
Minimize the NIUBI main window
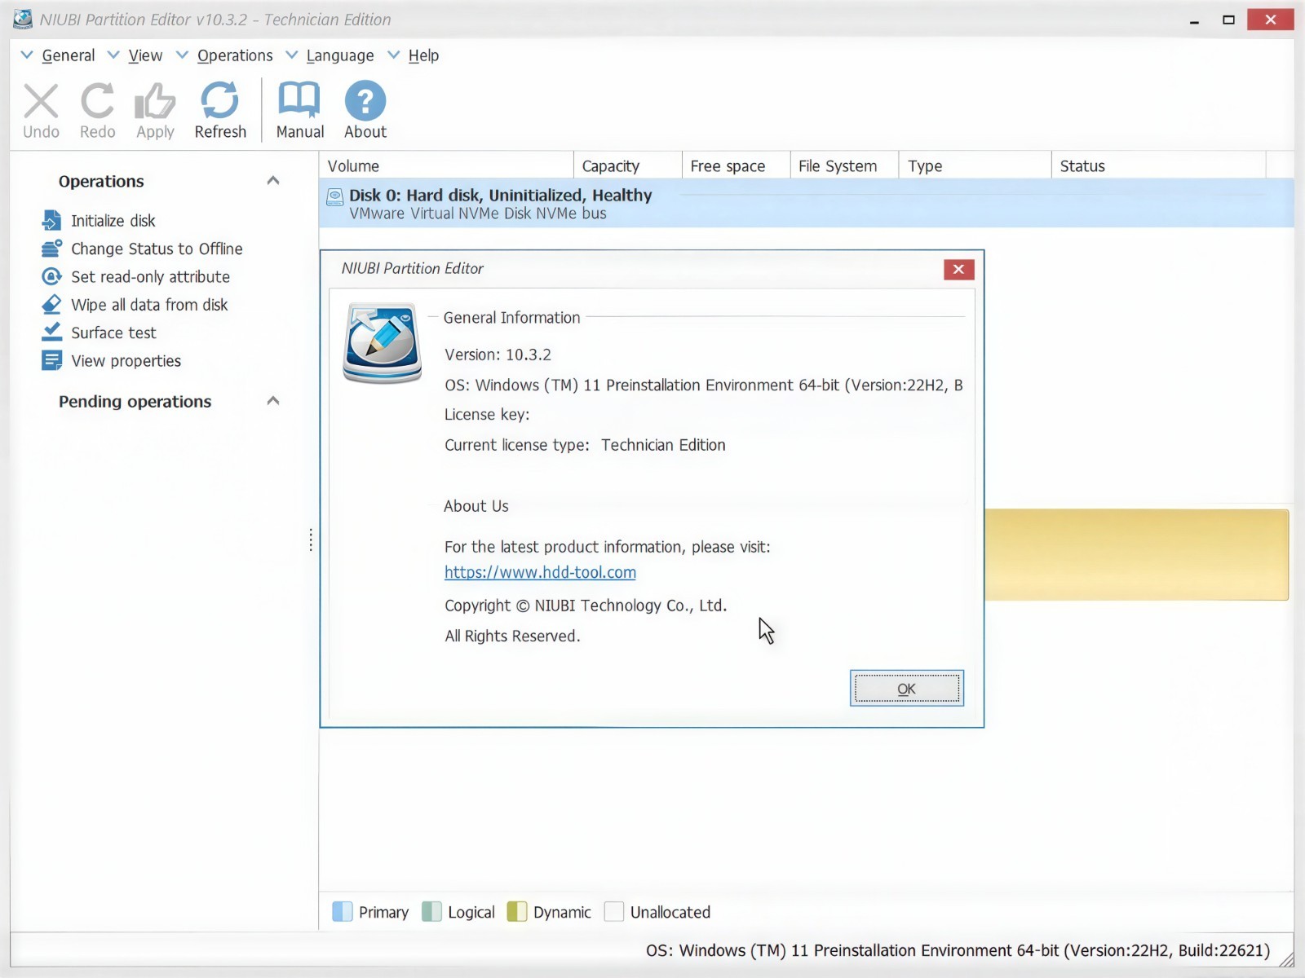[1194, 20]
